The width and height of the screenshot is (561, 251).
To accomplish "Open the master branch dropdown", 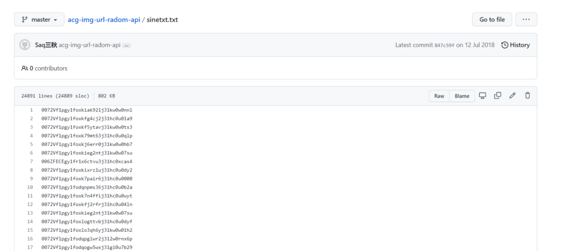I will (x=39, y=20).
